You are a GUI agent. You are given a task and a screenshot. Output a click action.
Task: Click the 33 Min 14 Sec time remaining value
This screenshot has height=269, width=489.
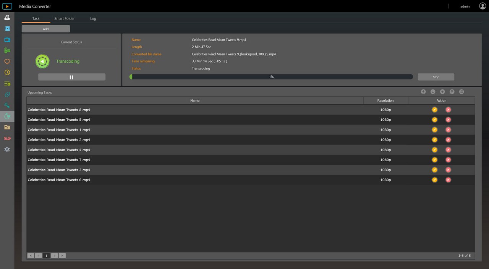coord(209,61)
